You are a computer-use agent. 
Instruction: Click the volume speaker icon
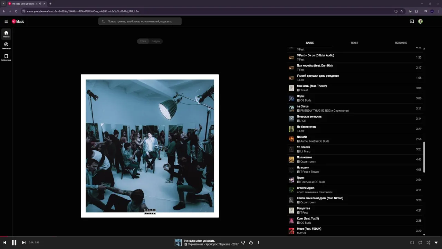click(412, 243)
